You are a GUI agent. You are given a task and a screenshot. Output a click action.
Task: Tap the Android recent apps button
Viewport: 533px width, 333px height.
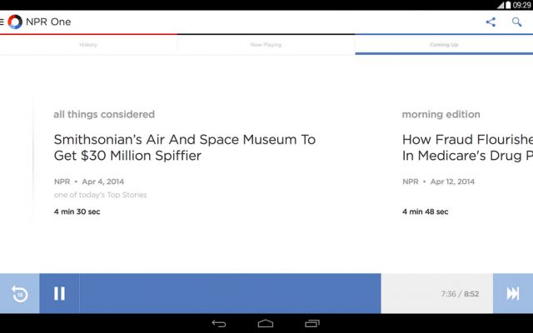coord(312,324)
